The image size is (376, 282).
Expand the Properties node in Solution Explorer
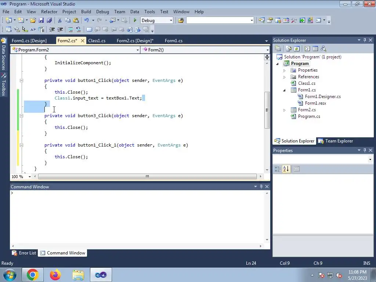click(285, 70)
